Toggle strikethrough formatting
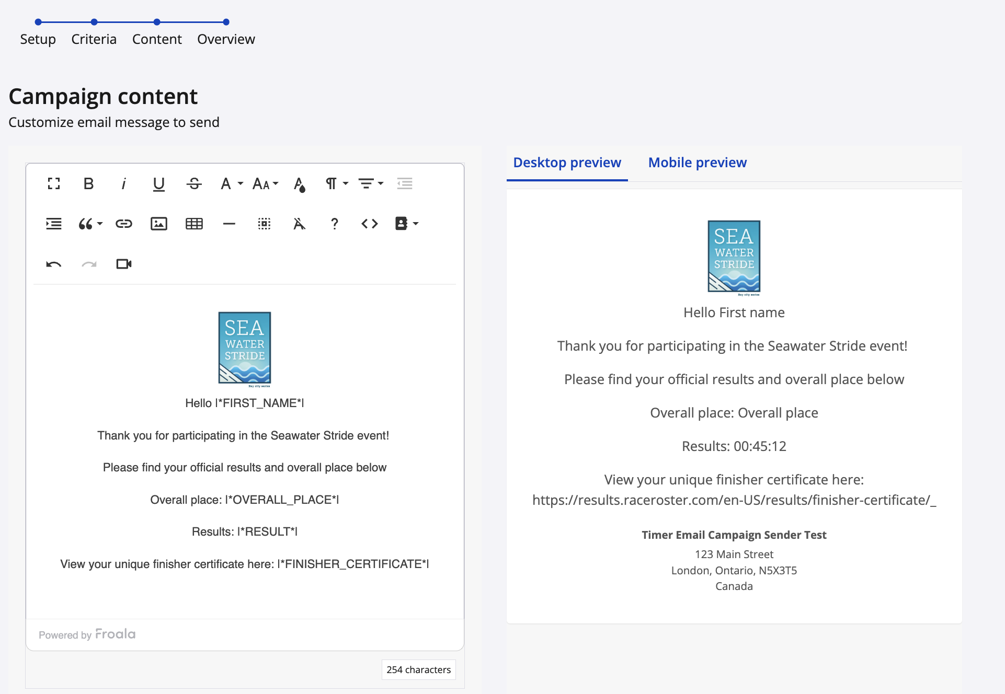Viewport: 1005px width, 694px height. [194, 183]
